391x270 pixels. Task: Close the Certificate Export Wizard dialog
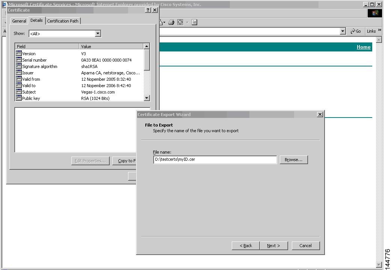[x=320, y=114]
